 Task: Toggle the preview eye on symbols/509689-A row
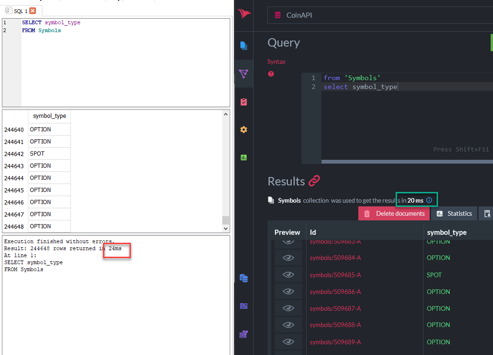click(x=289, y=341)
